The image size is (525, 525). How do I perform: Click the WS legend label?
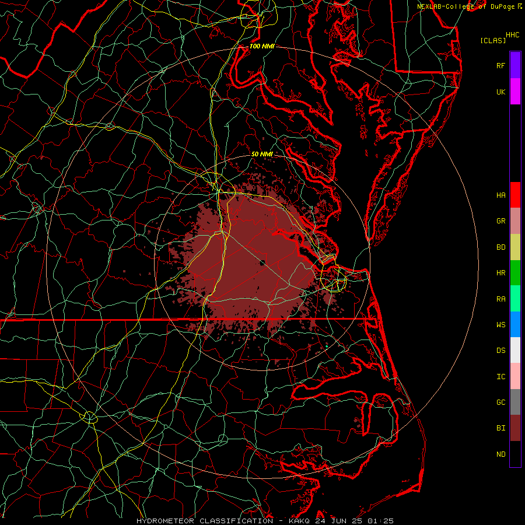(x=501, y=325)
